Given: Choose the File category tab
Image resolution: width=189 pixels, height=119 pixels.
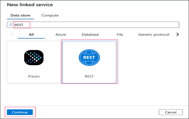Looking at the screenshot, I should click(120, 35).
